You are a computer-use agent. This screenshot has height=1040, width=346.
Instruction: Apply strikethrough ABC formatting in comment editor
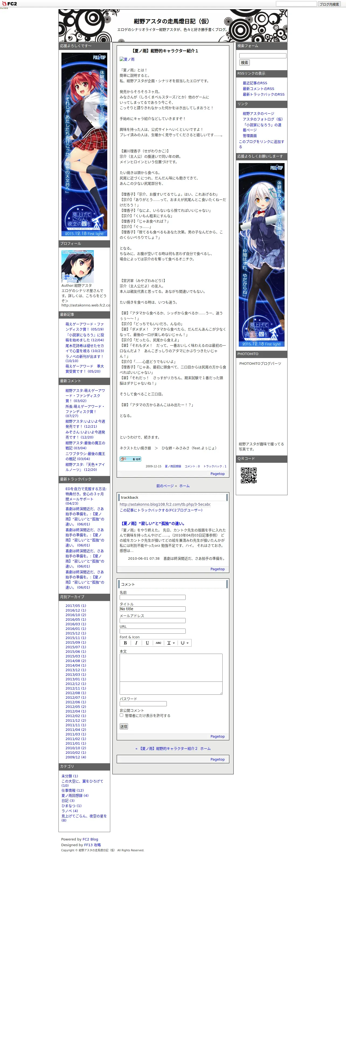tap(158, 643)
